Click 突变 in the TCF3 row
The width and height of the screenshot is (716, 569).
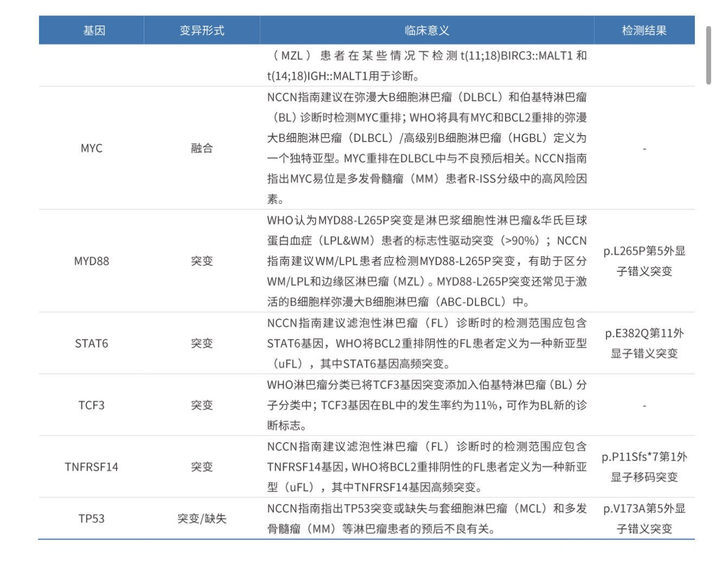coord(202,405)
